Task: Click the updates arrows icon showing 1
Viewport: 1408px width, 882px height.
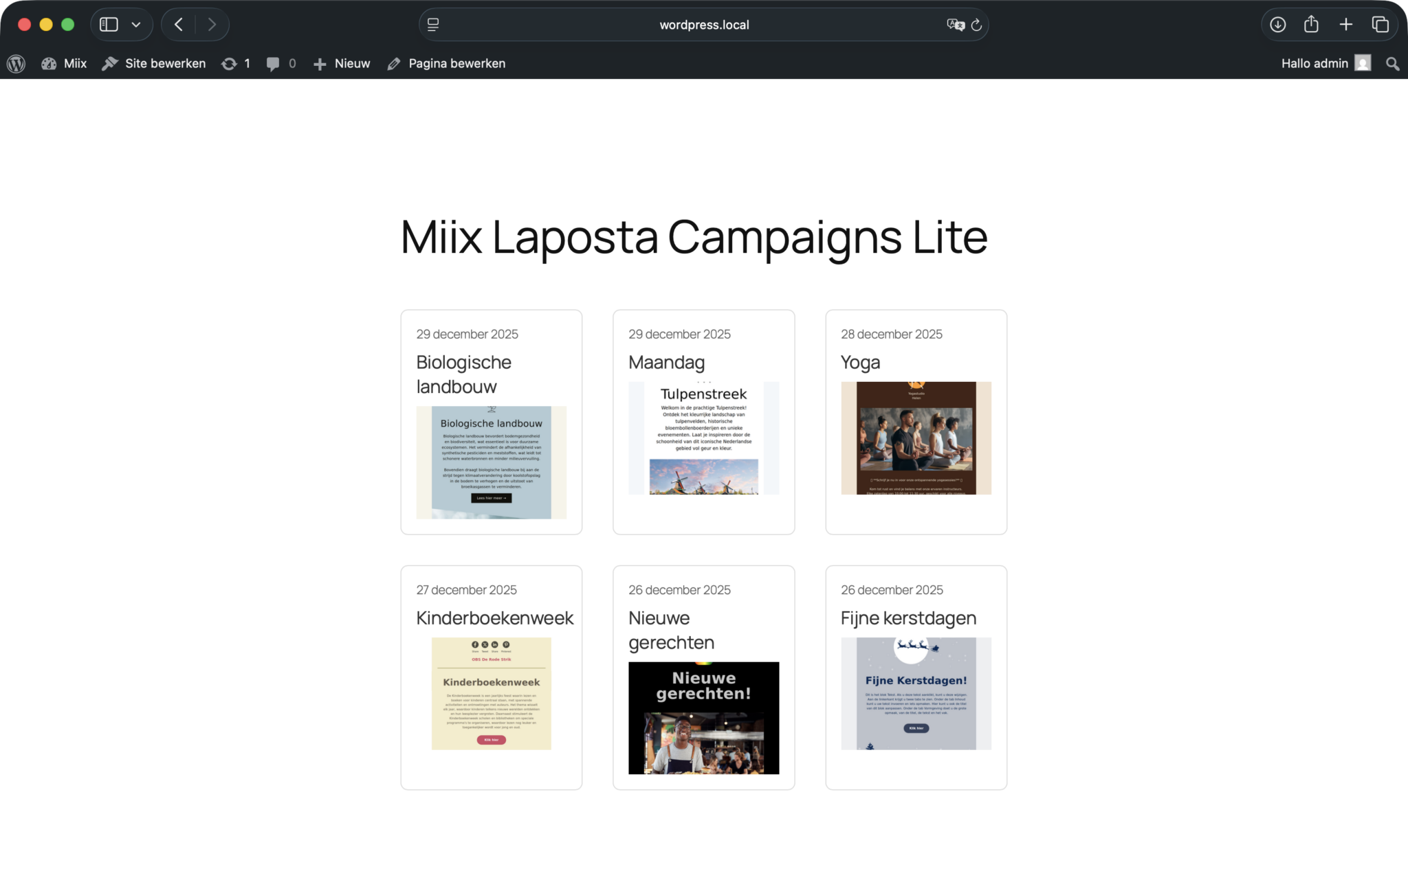Action: pyautogui.click(x=231, y=63)
